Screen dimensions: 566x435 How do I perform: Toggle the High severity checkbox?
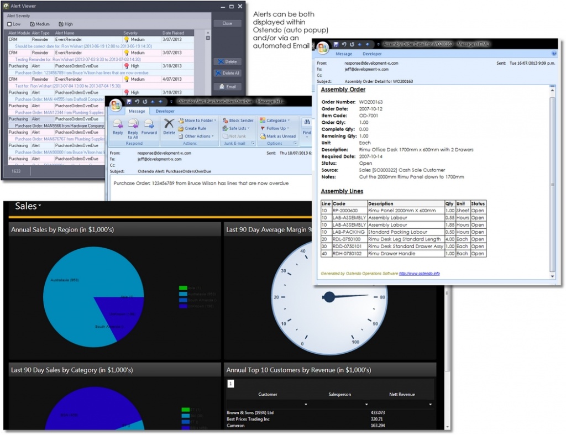pos(61,24)
